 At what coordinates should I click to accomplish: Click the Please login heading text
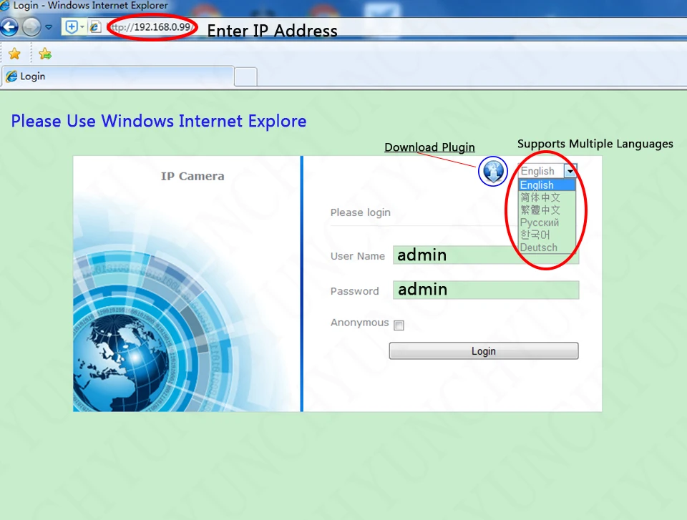(360, 212)
